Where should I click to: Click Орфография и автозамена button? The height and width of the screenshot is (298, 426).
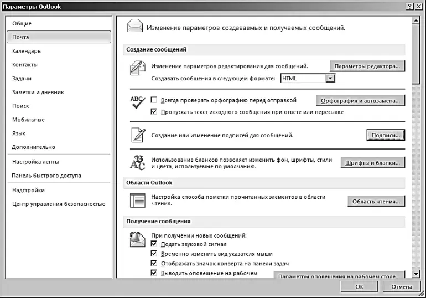tap(360, 101)
